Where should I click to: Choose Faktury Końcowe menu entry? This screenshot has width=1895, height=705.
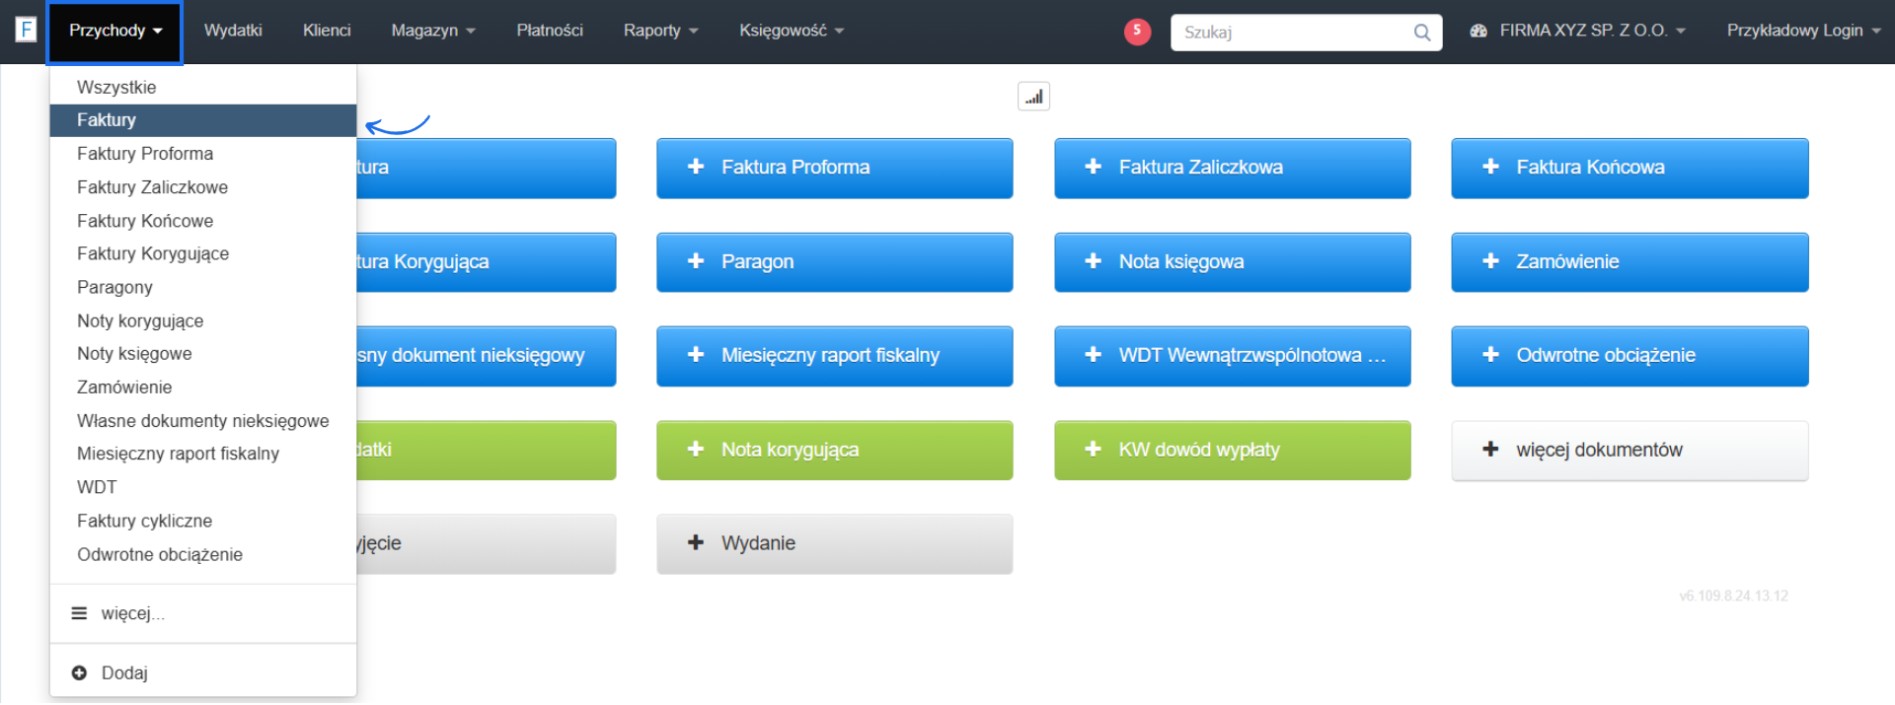[x=203, y=221]
